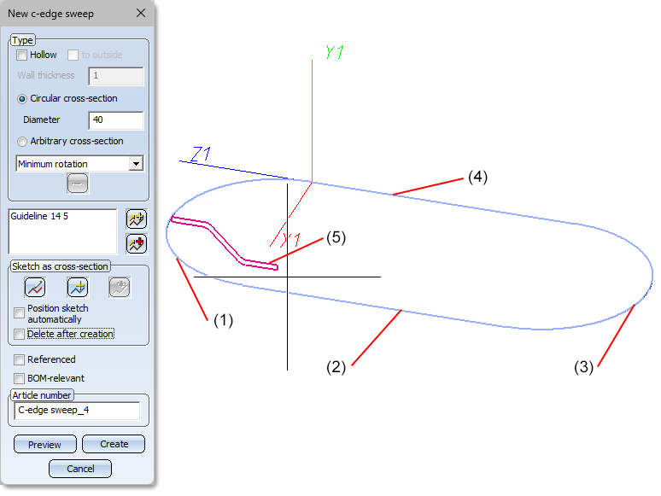Toggle the to outside checkbox
Viewport: 661px width, 496px height.
click(73, 55)
